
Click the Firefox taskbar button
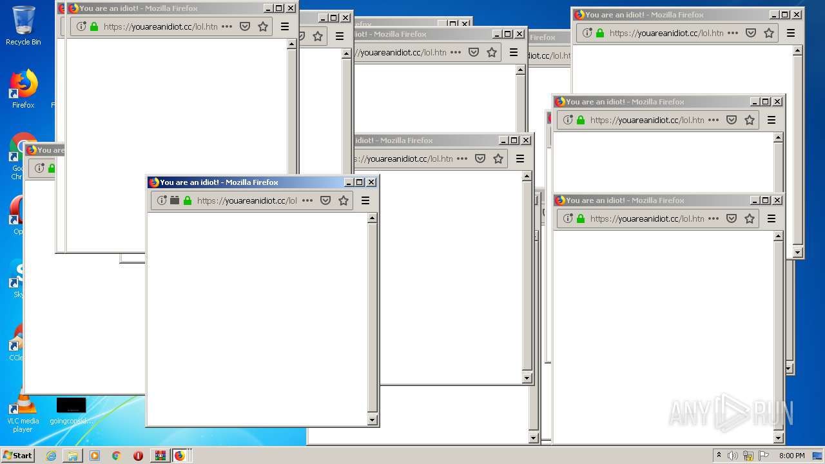coord(180,456)
